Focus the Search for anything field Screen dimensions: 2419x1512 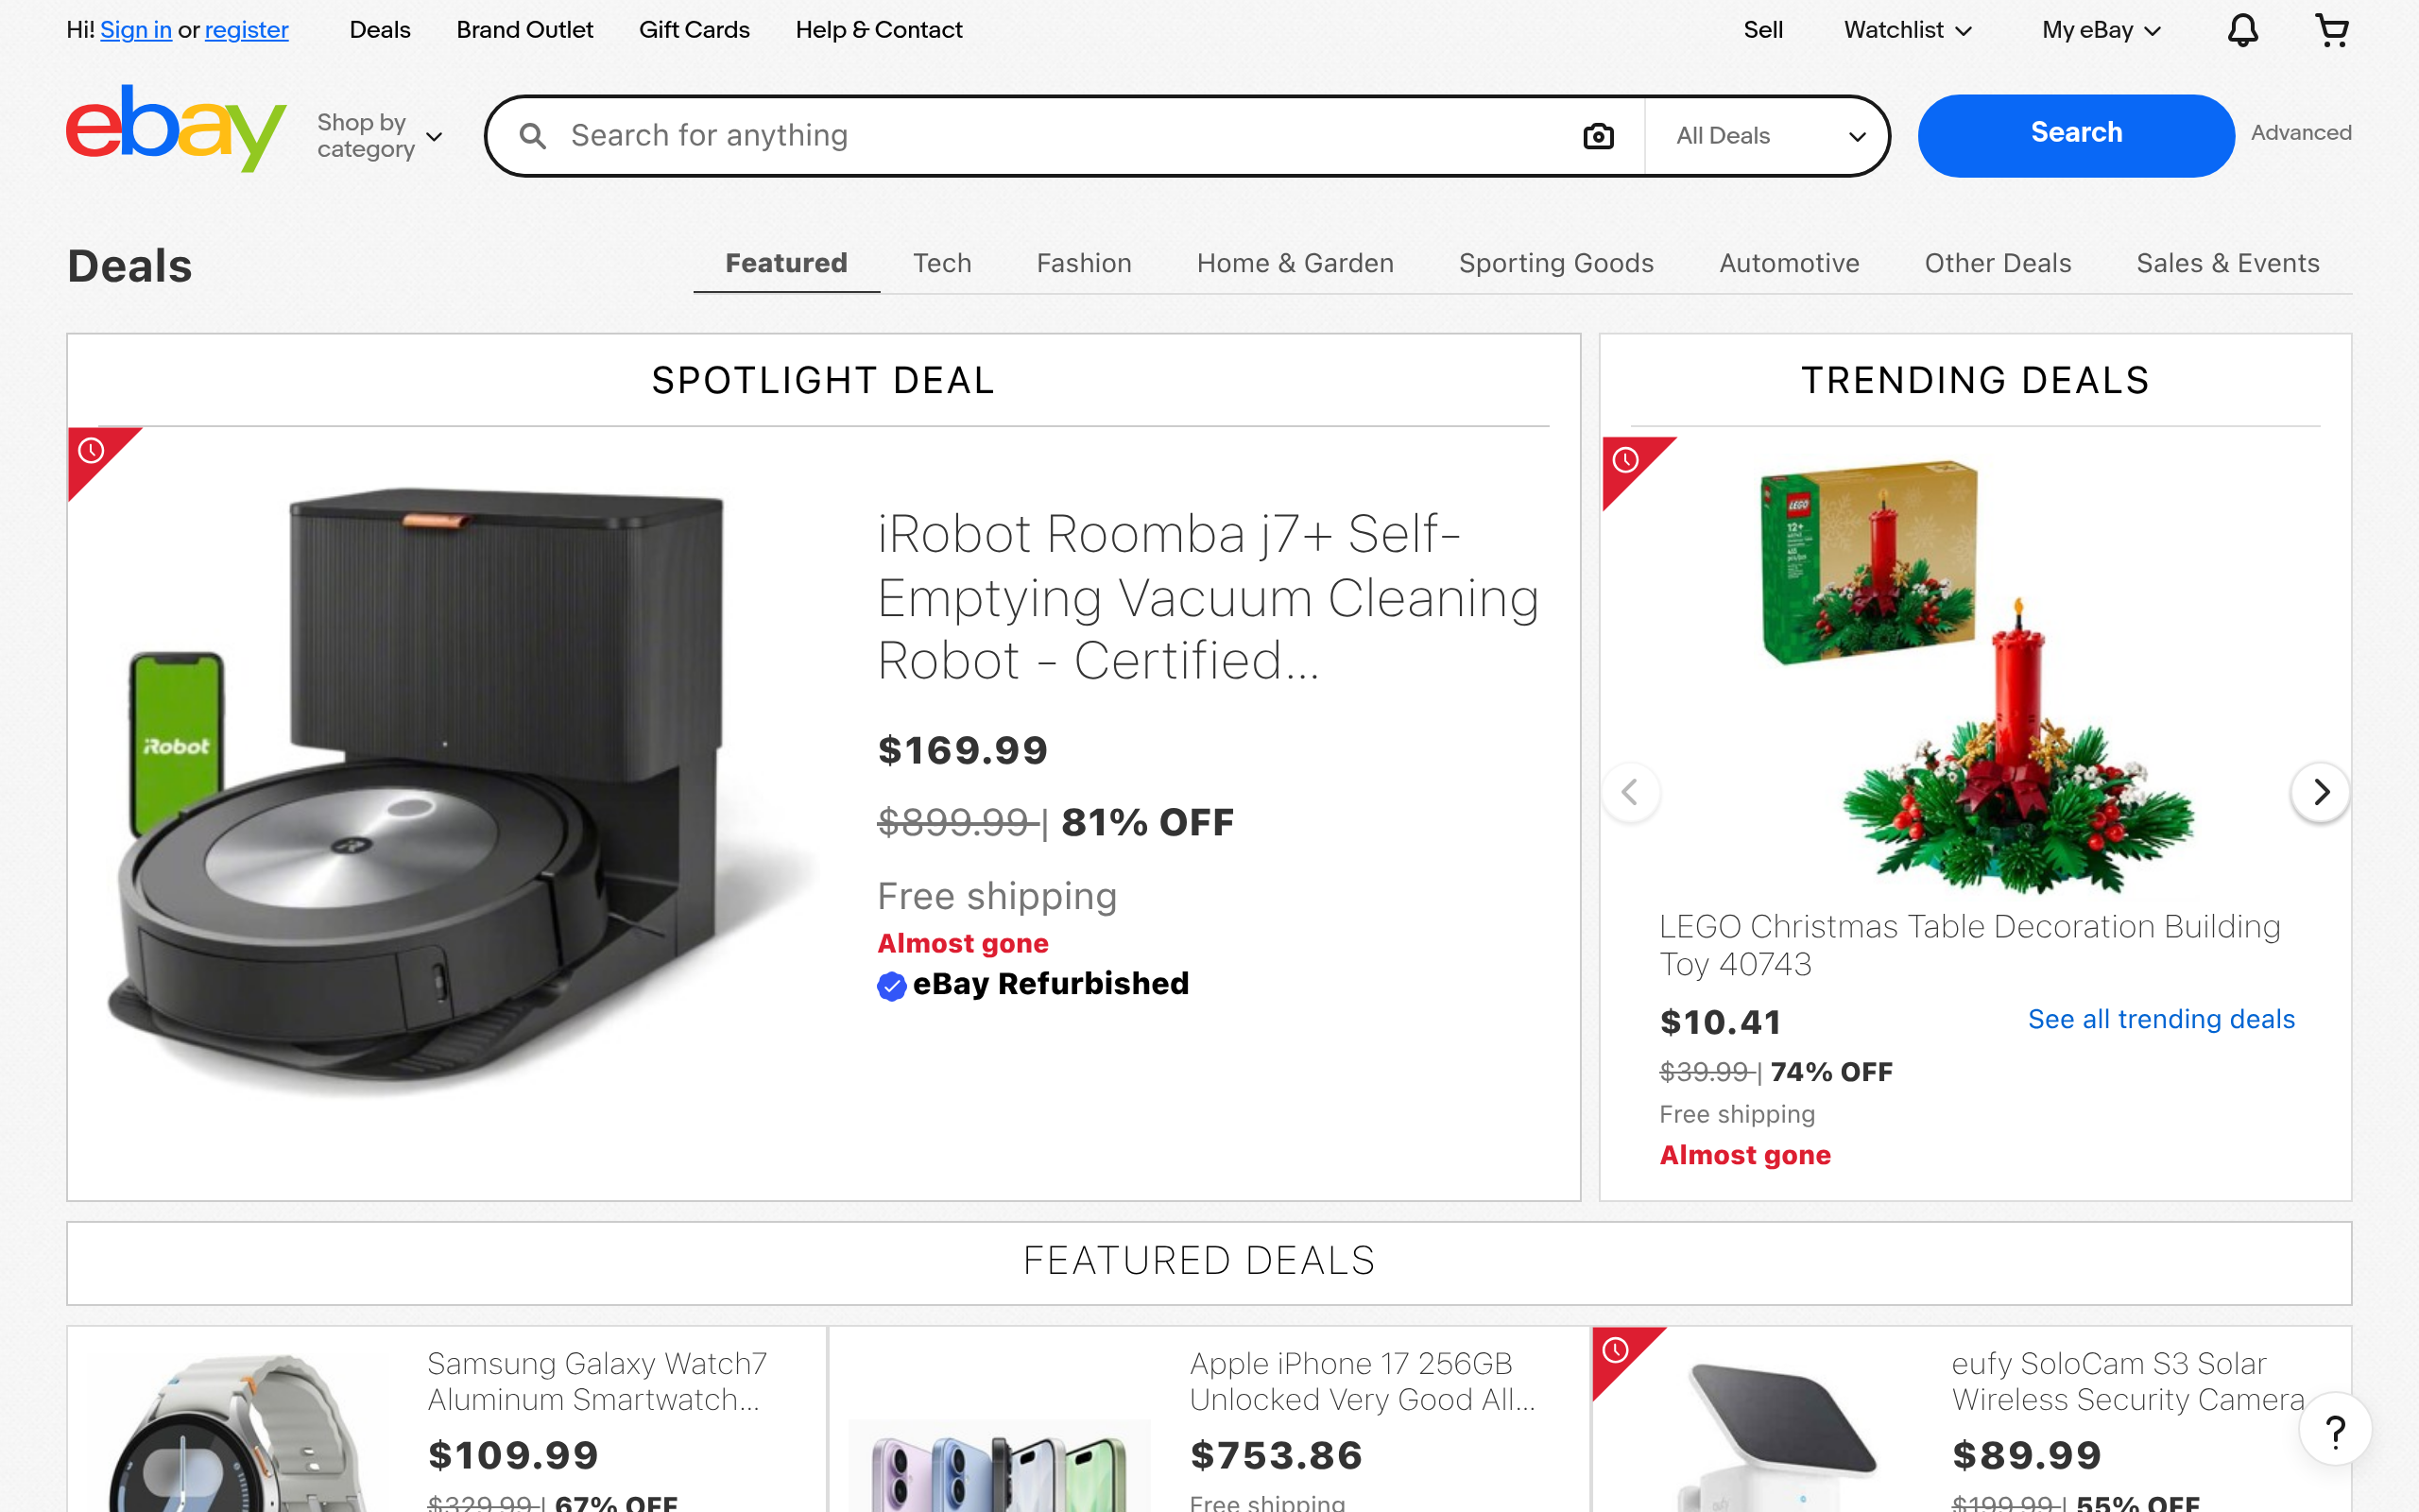[x=1059, y=136]
